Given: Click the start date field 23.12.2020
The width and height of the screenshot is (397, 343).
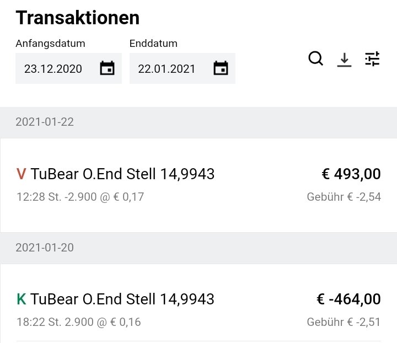Looking at the screenshot, I should (53, 69).
